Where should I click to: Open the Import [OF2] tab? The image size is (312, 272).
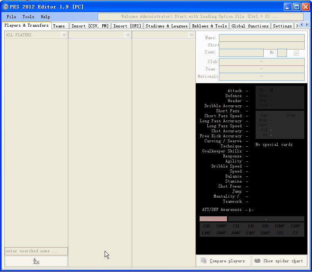tap(127, 26)
